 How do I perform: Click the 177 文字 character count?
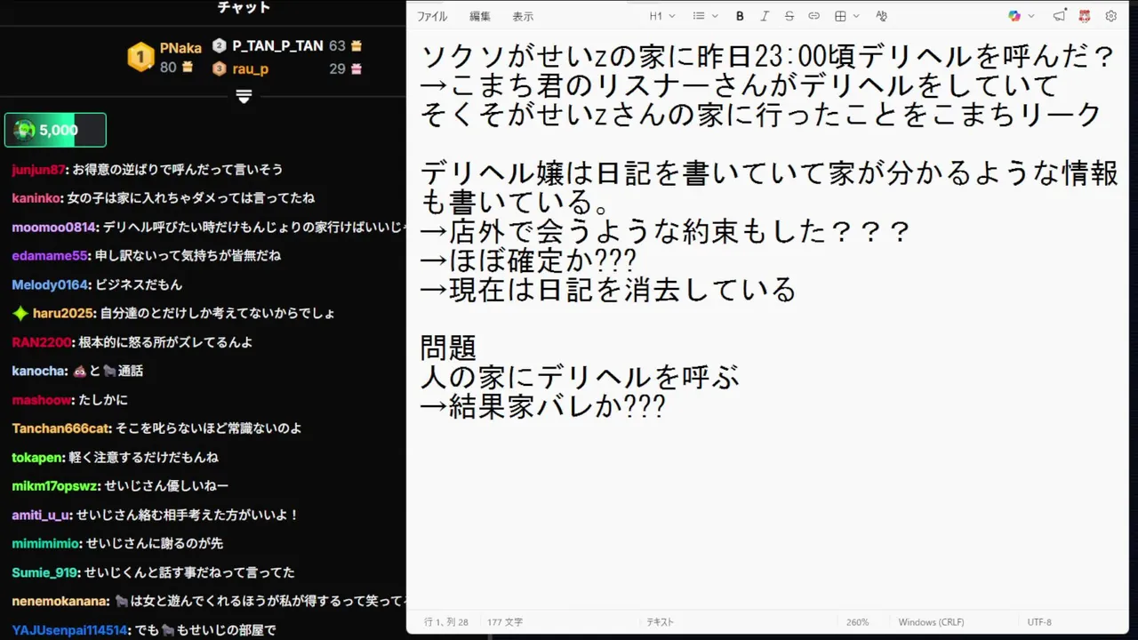click(x=505, y=622)
